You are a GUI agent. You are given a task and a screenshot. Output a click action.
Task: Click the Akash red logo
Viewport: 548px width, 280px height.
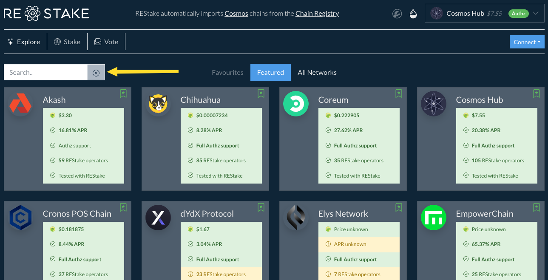click(20, 104)
